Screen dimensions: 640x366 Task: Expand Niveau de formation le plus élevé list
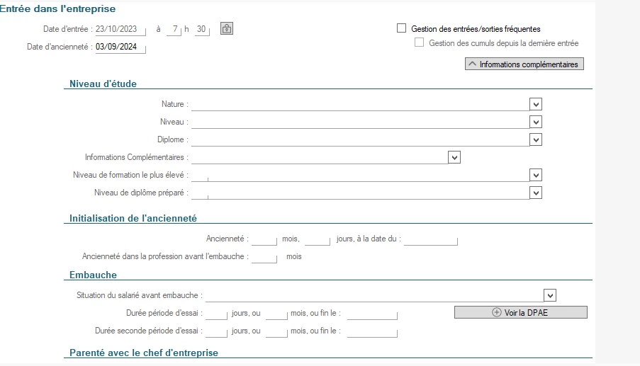coord(536,175)
